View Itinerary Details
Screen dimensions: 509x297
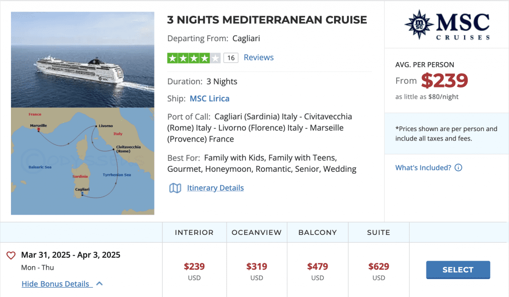pos(215,188)
